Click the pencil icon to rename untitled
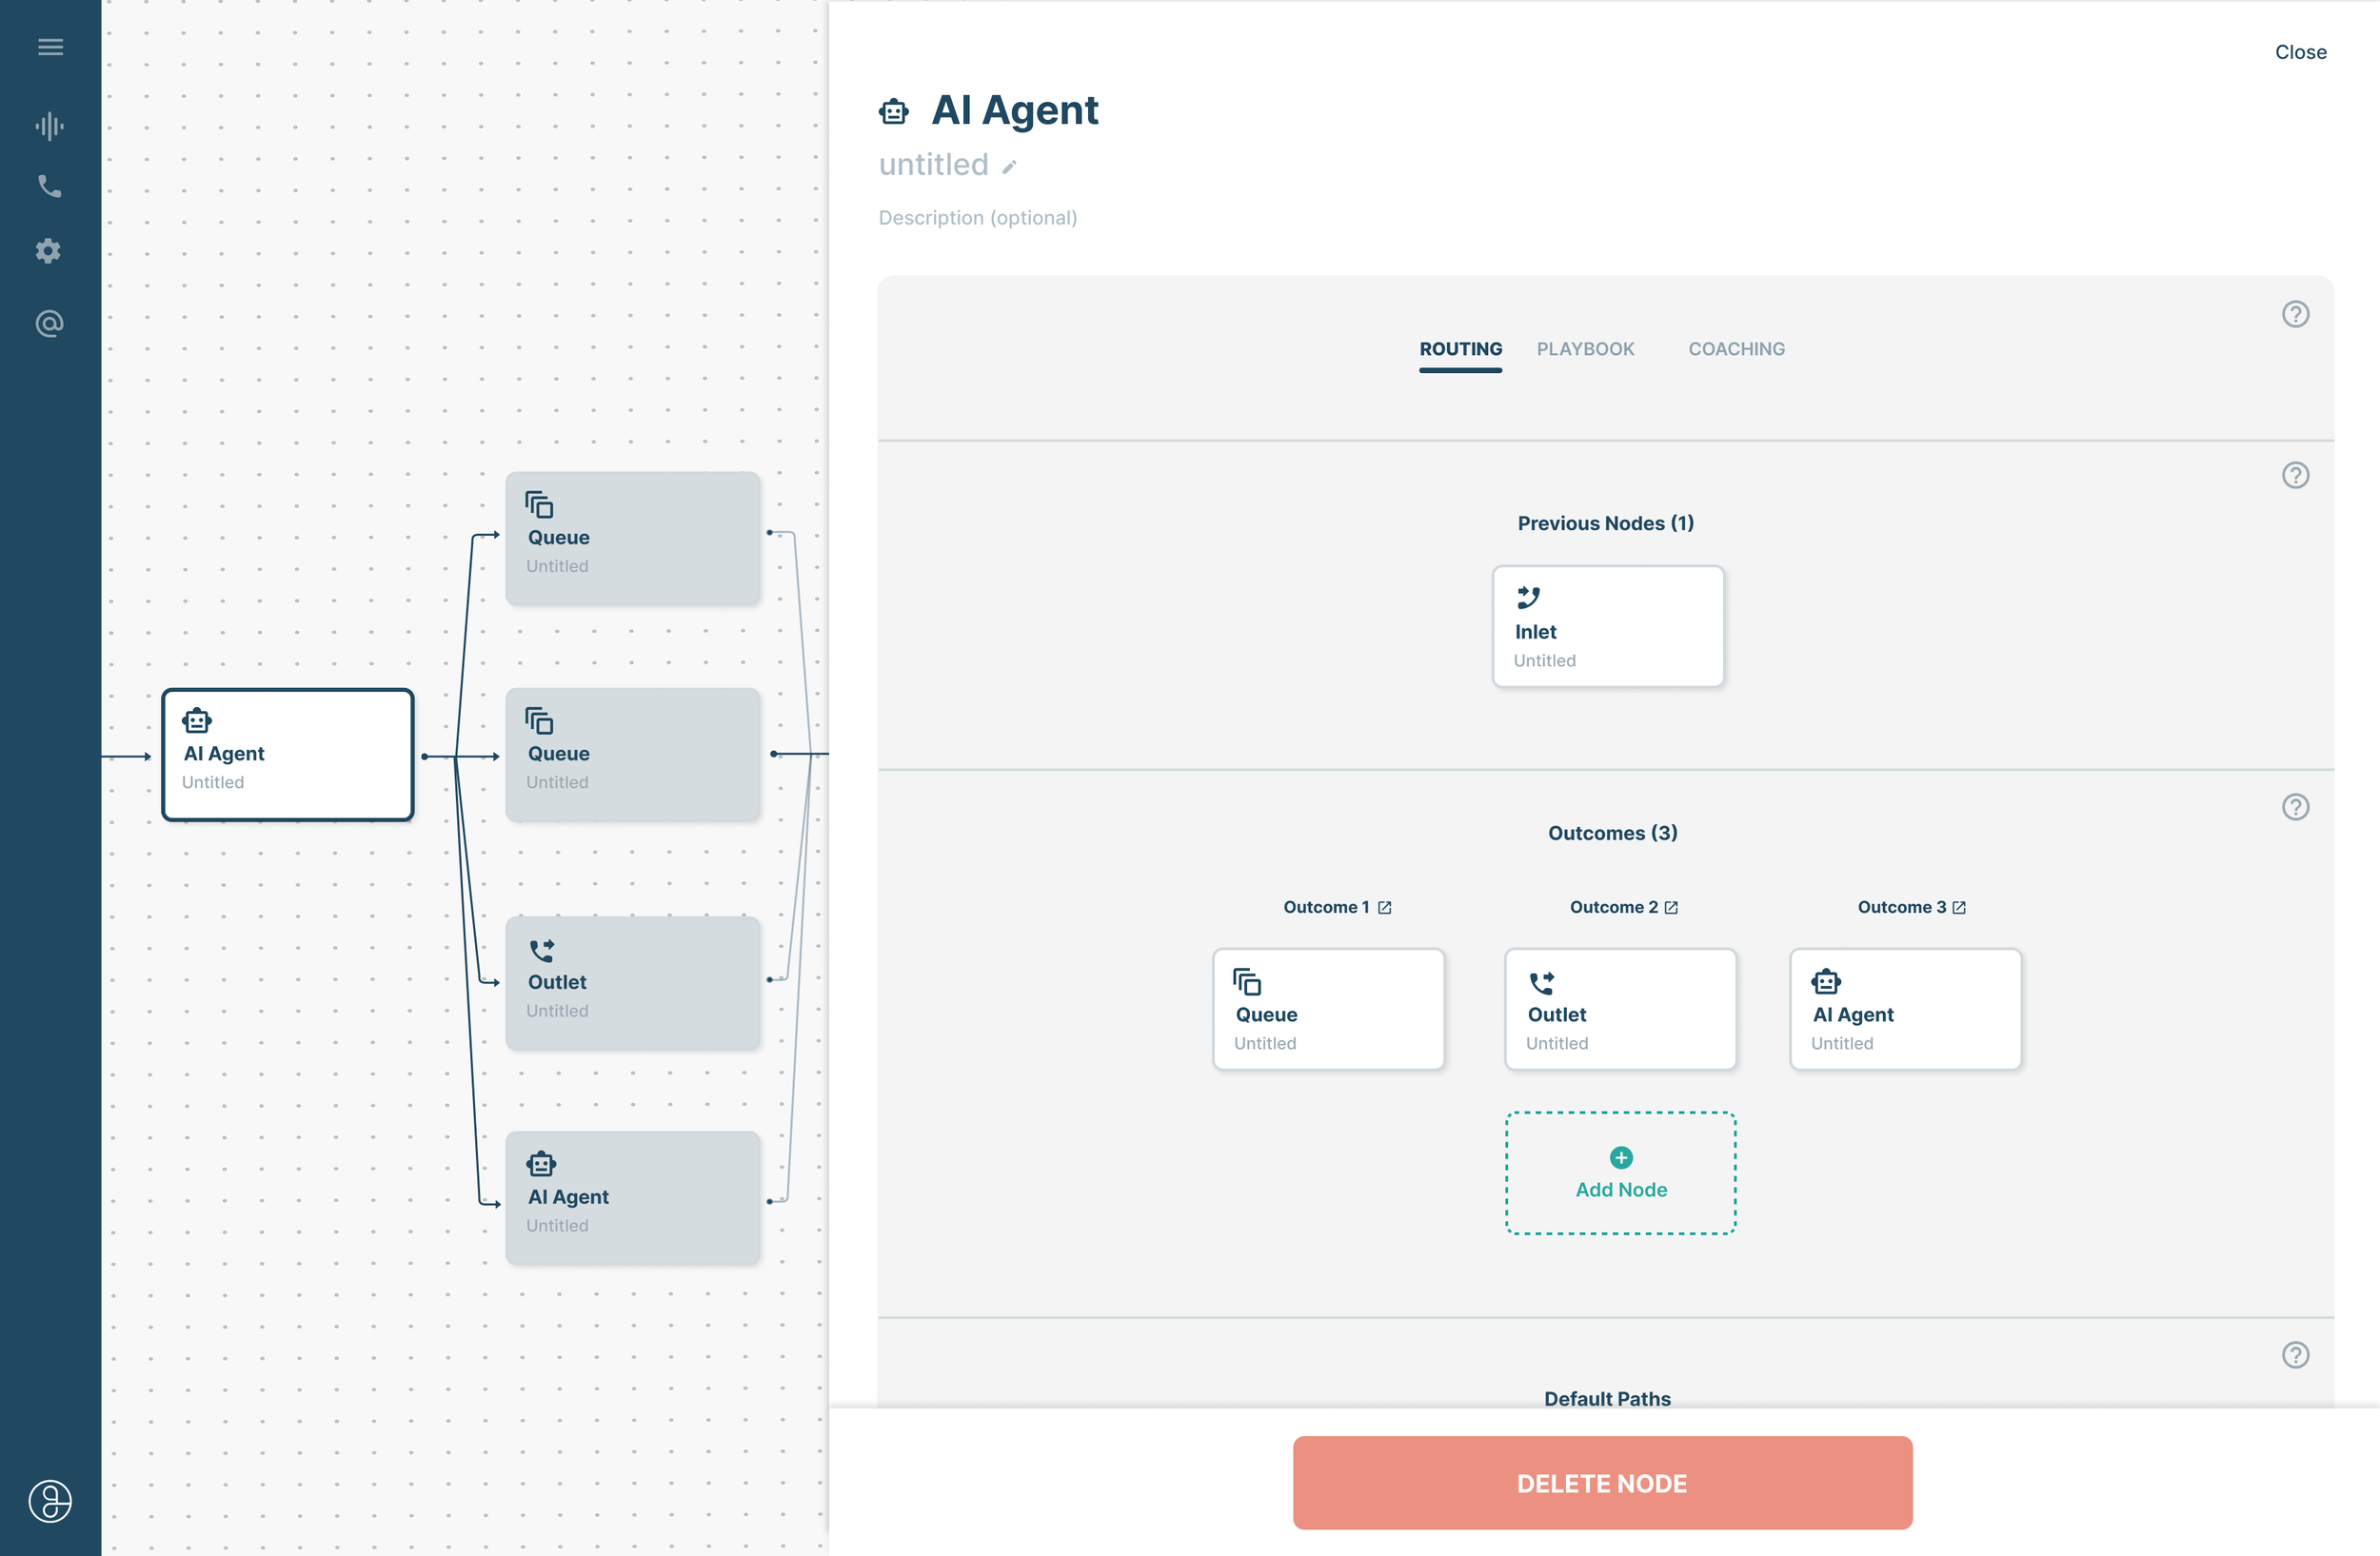Screen dimensions: 2380x1556 (x=1009, y=167)
